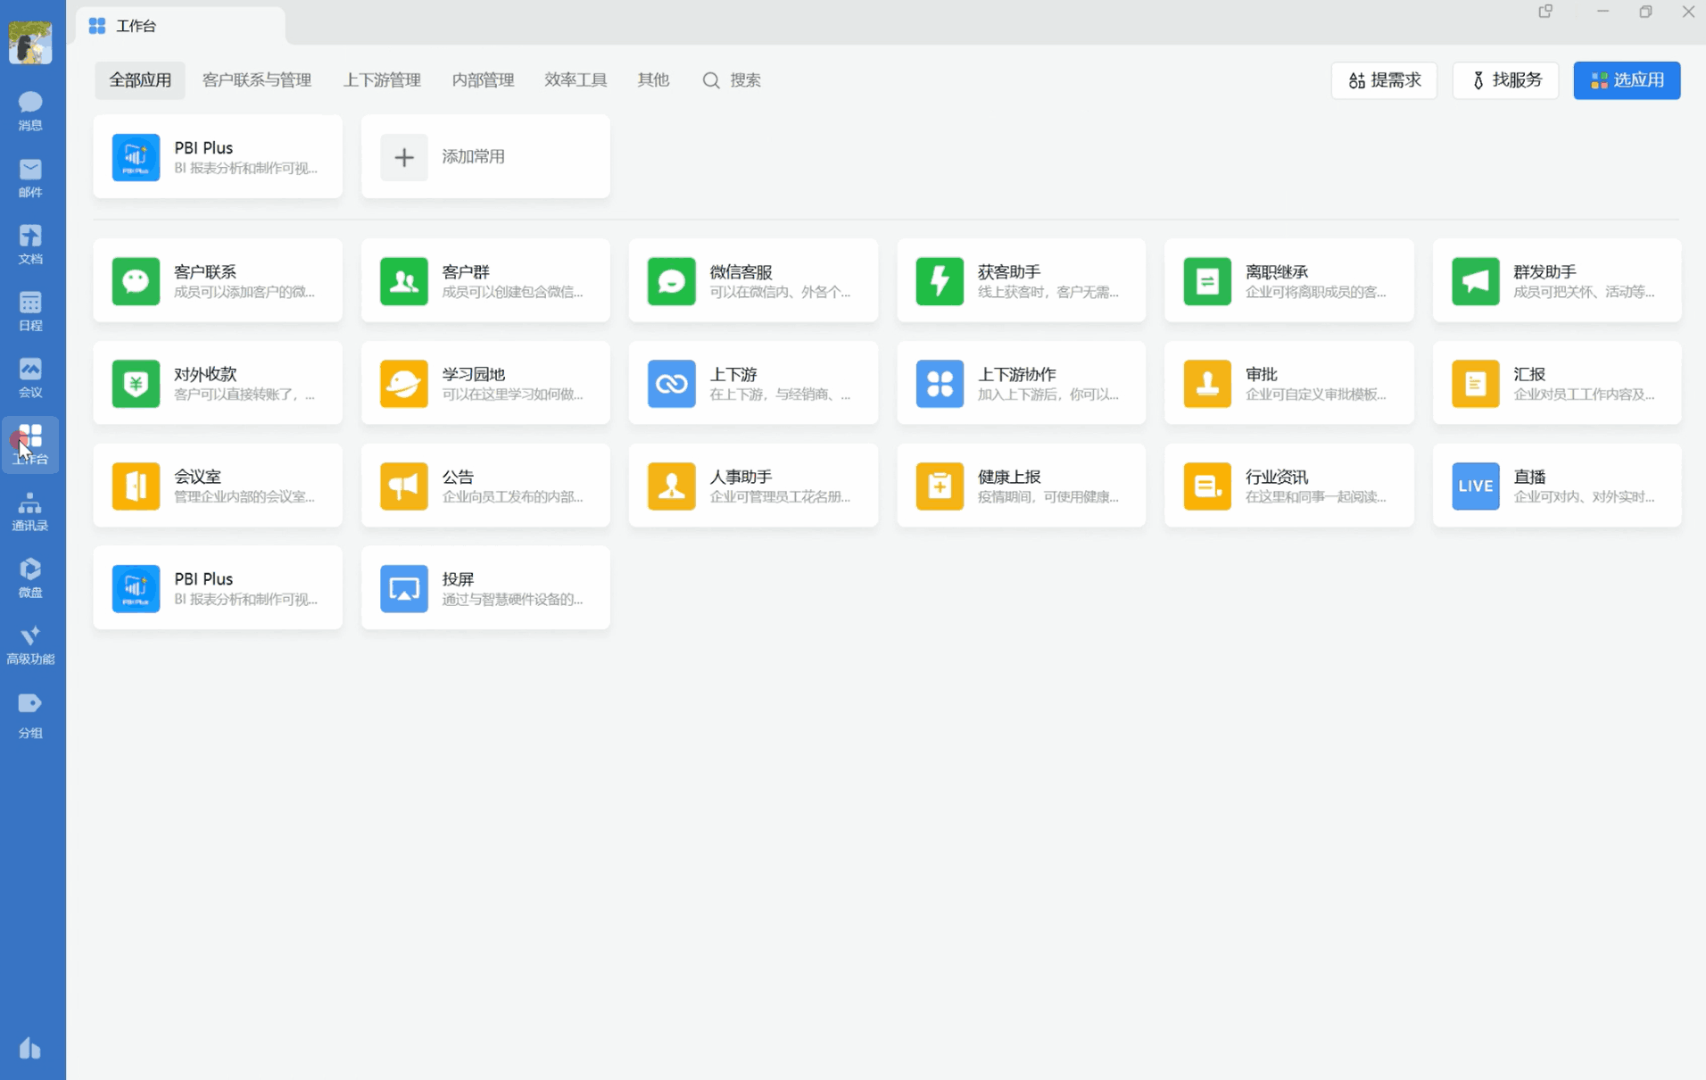Image resolution: width=1706 pixels, height=1080 pixels.
Task: Open the 汇报 report app
Action: click(1557, 383)
